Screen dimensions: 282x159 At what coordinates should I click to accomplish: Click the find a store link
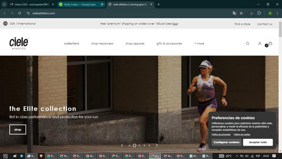pos(242,24)
